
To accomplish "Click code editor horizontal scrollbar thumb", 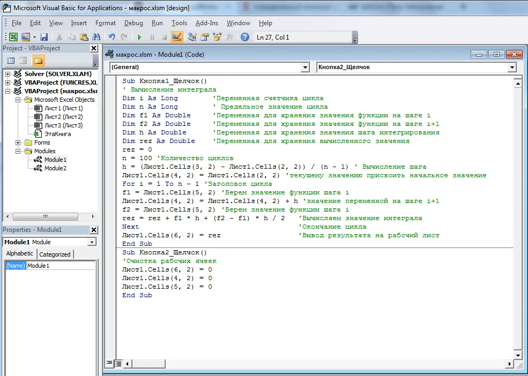I will tap(148, 364).
